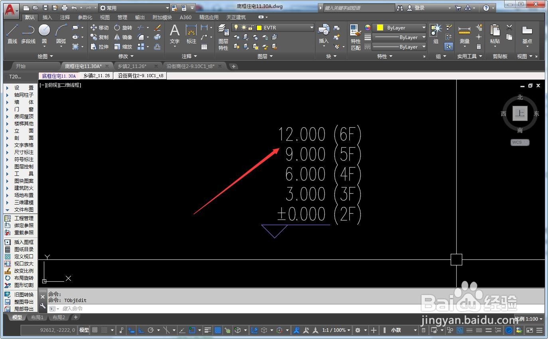Open the 插入 ribbon tab
Image resolution: width=548 pixels, height=339 pixels.
click(47, 17)
